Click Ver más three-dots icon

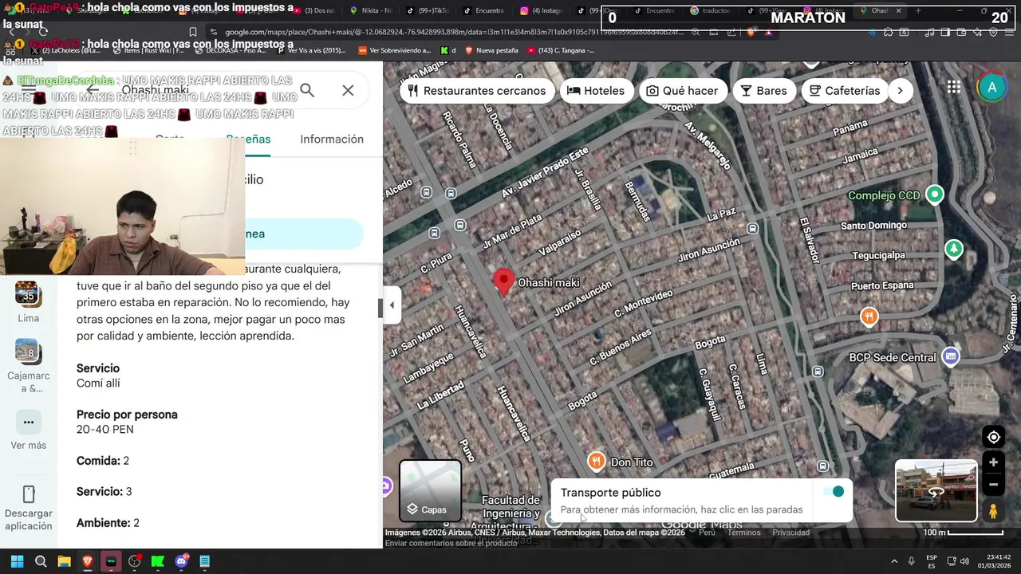[x=29, y=423]
